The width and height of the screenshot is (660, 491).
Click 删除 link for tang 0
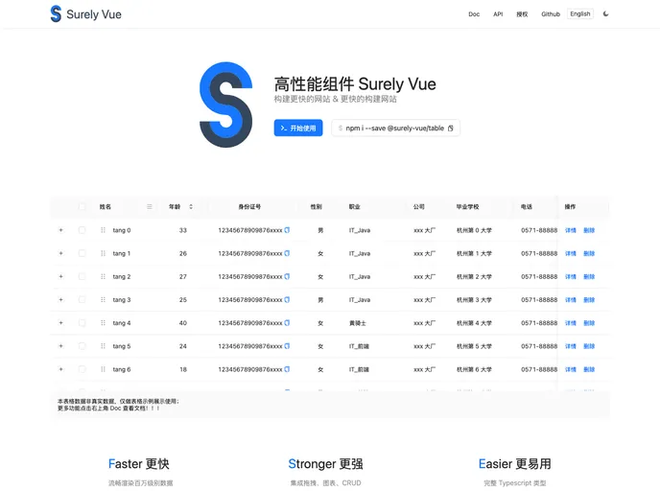click(x=589, y=230)
